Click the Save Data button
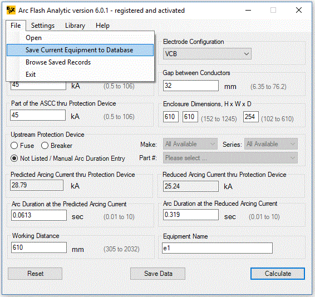 (x=157, y=274)
